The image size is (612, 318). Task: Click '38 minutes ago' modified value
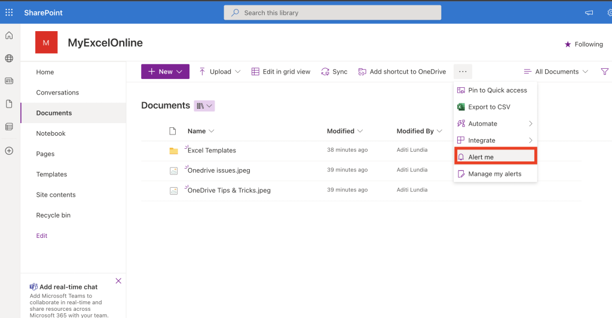pyautogui.click(x=347, y=150)
